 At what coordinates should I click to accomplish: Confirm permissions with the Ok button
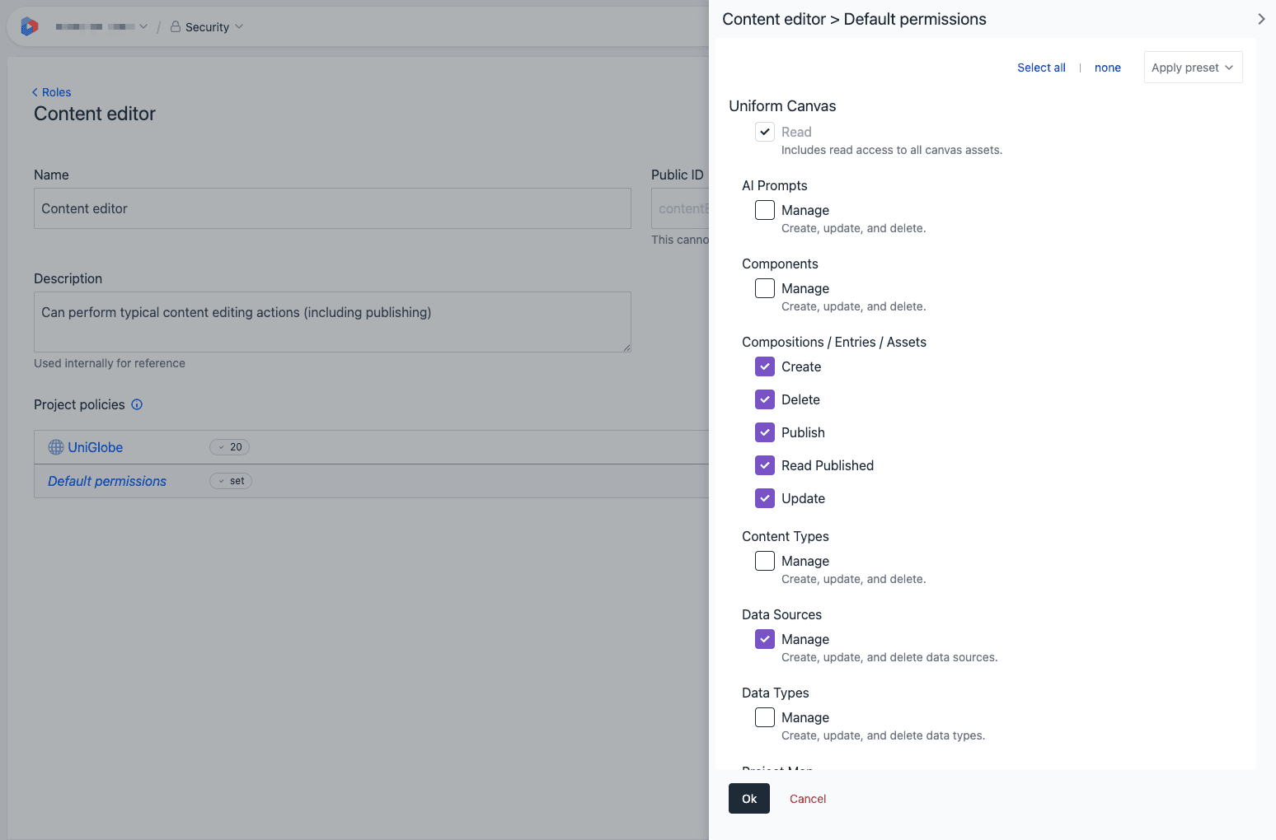pos(748,798)
